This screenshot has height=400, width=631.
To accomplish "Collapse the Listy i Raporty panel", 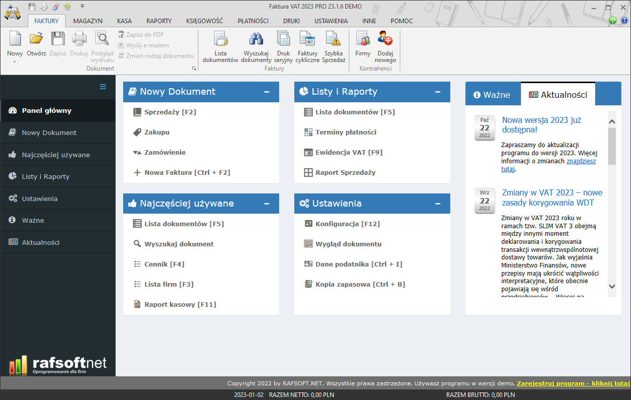I will tap(438, 92).
